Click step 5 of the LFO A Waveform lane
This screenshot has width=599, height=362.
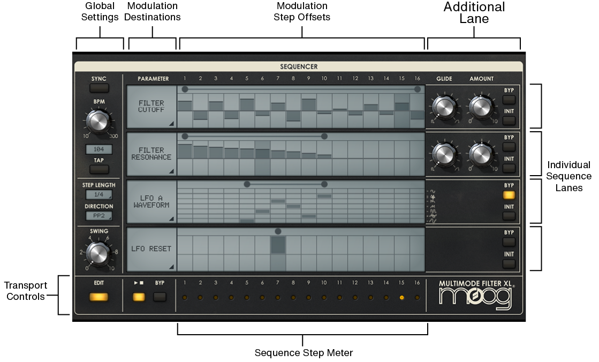tap(247, 206)
